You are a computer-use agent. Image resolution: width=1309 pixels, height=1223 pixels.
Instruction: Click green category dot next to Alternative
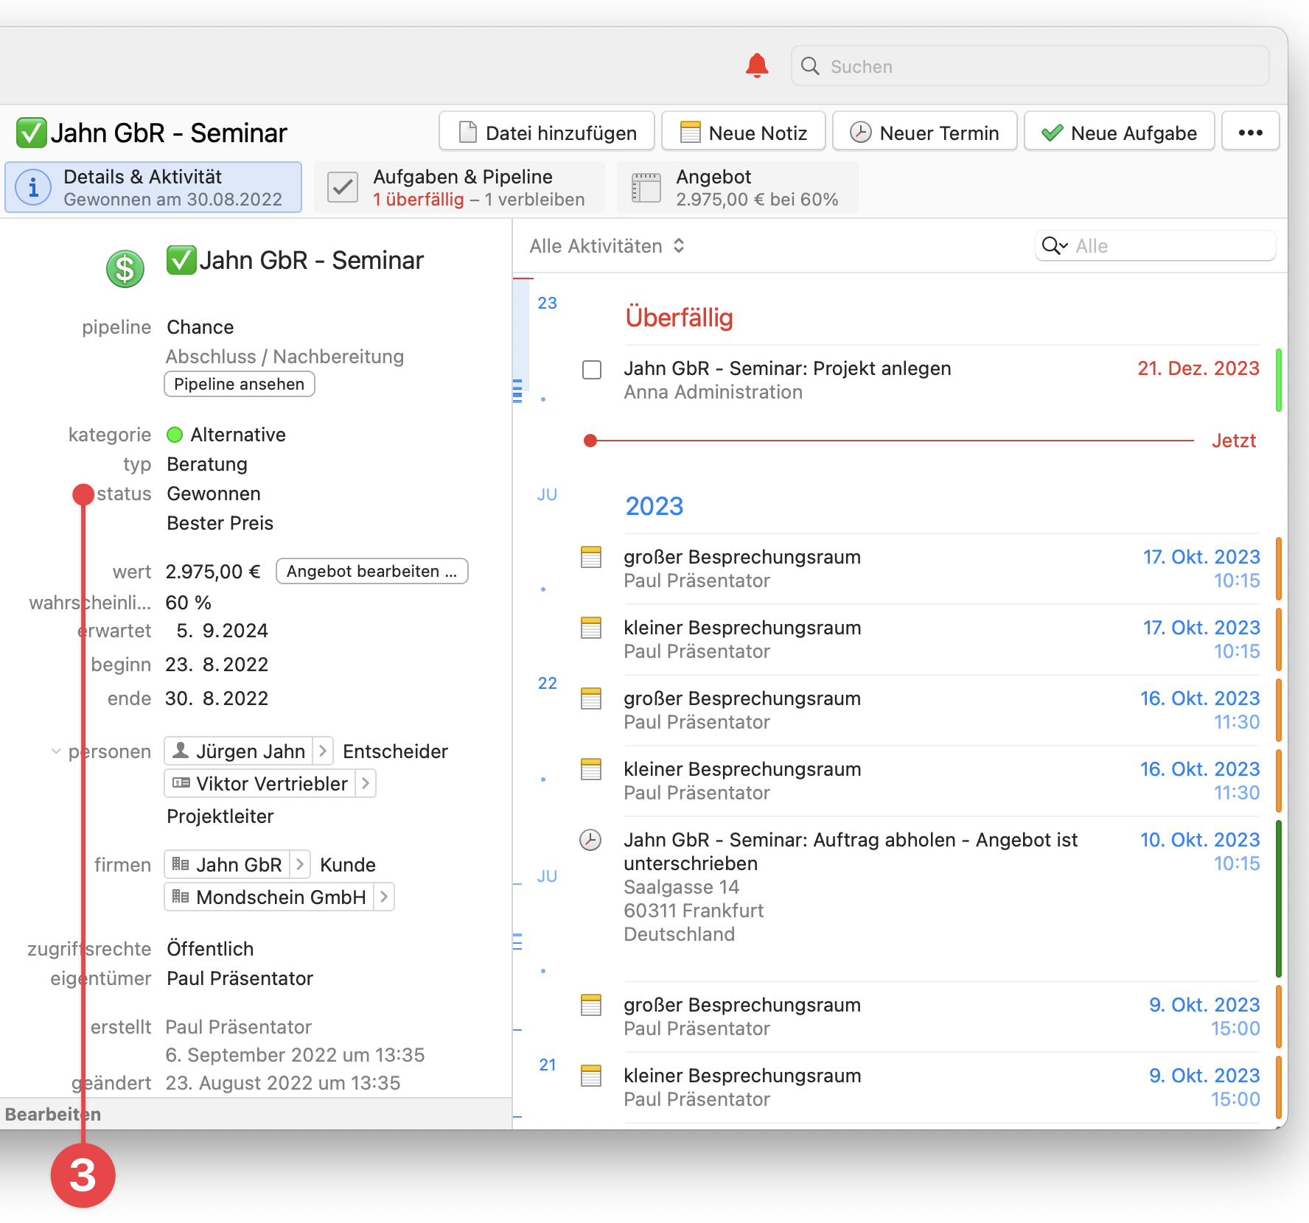click(x=175, y=435)
